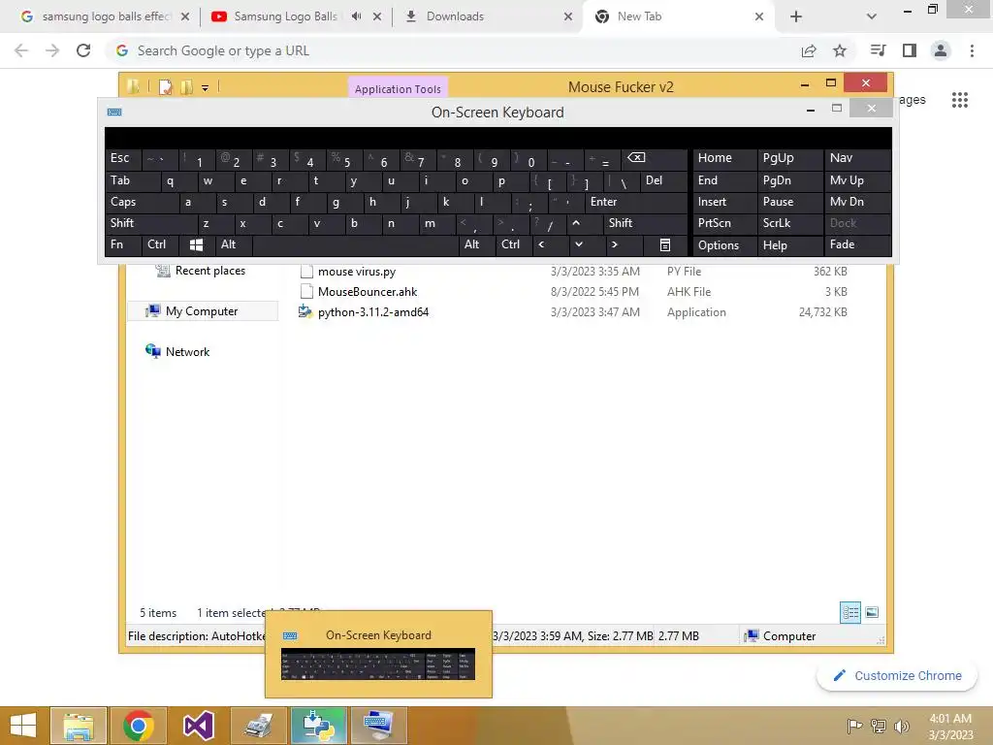Screen dimensions: 993x745
Task: Toggle the Caps key on keyboard
Action: tap(142, 202)
